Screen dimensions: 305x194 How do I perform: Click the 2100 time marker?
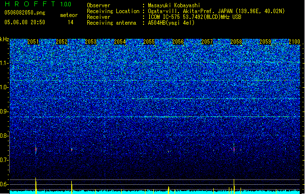[294, 42]
